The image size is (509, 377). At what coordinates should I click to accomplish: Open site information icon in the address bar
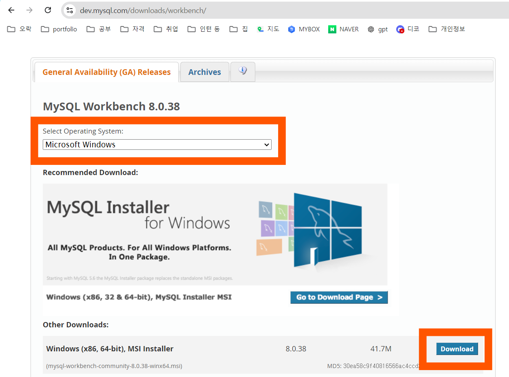pyautogui.click(x=70, y=10)
